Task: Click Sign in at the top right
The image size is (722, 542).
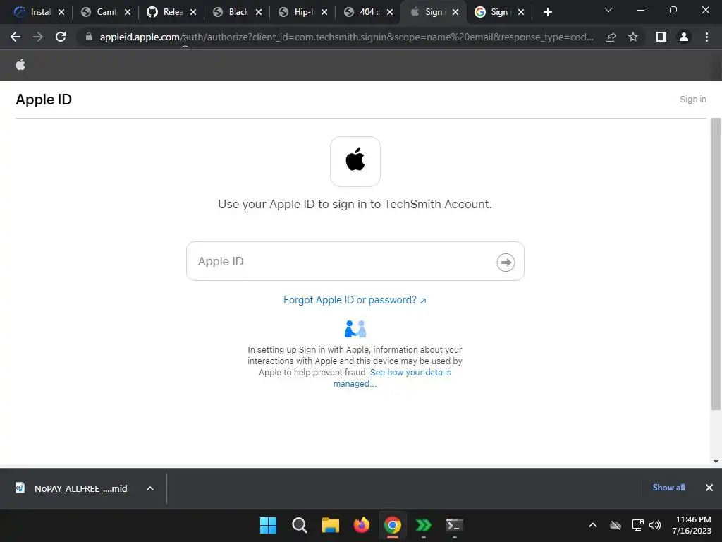Action: 692,99
